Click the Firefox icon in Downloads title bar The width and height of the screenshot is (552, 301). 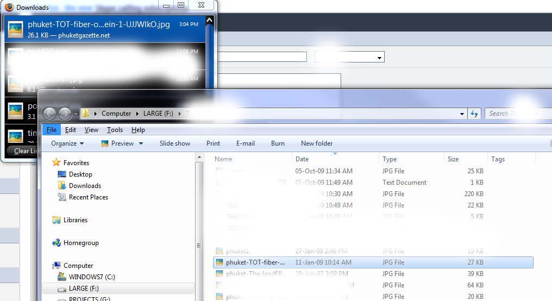click(9, 7)
